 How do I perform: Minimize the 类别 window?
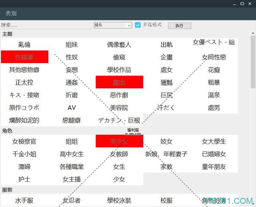(234, 4)
